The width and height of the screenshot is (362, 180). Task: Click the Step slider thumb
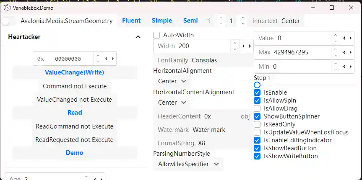pyautogui.click(x=257, y=85)
